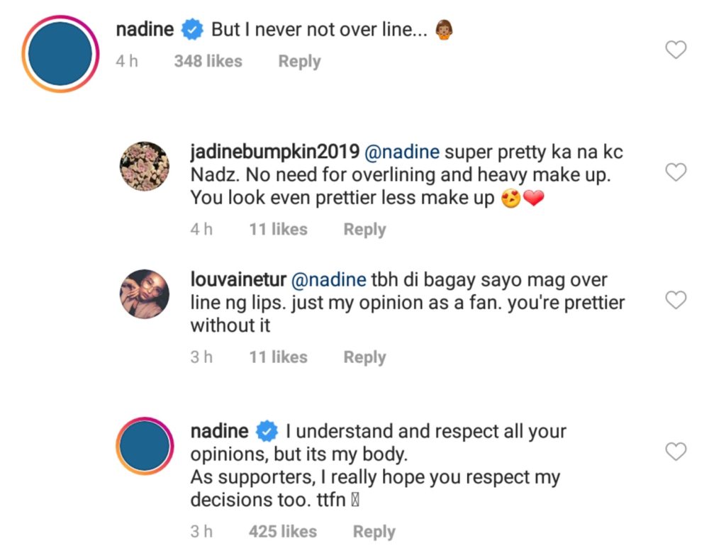Like louvainetur's comment with heart icon
The height and width of the screenshot is (553, 726).
click(x=677, y=301)
